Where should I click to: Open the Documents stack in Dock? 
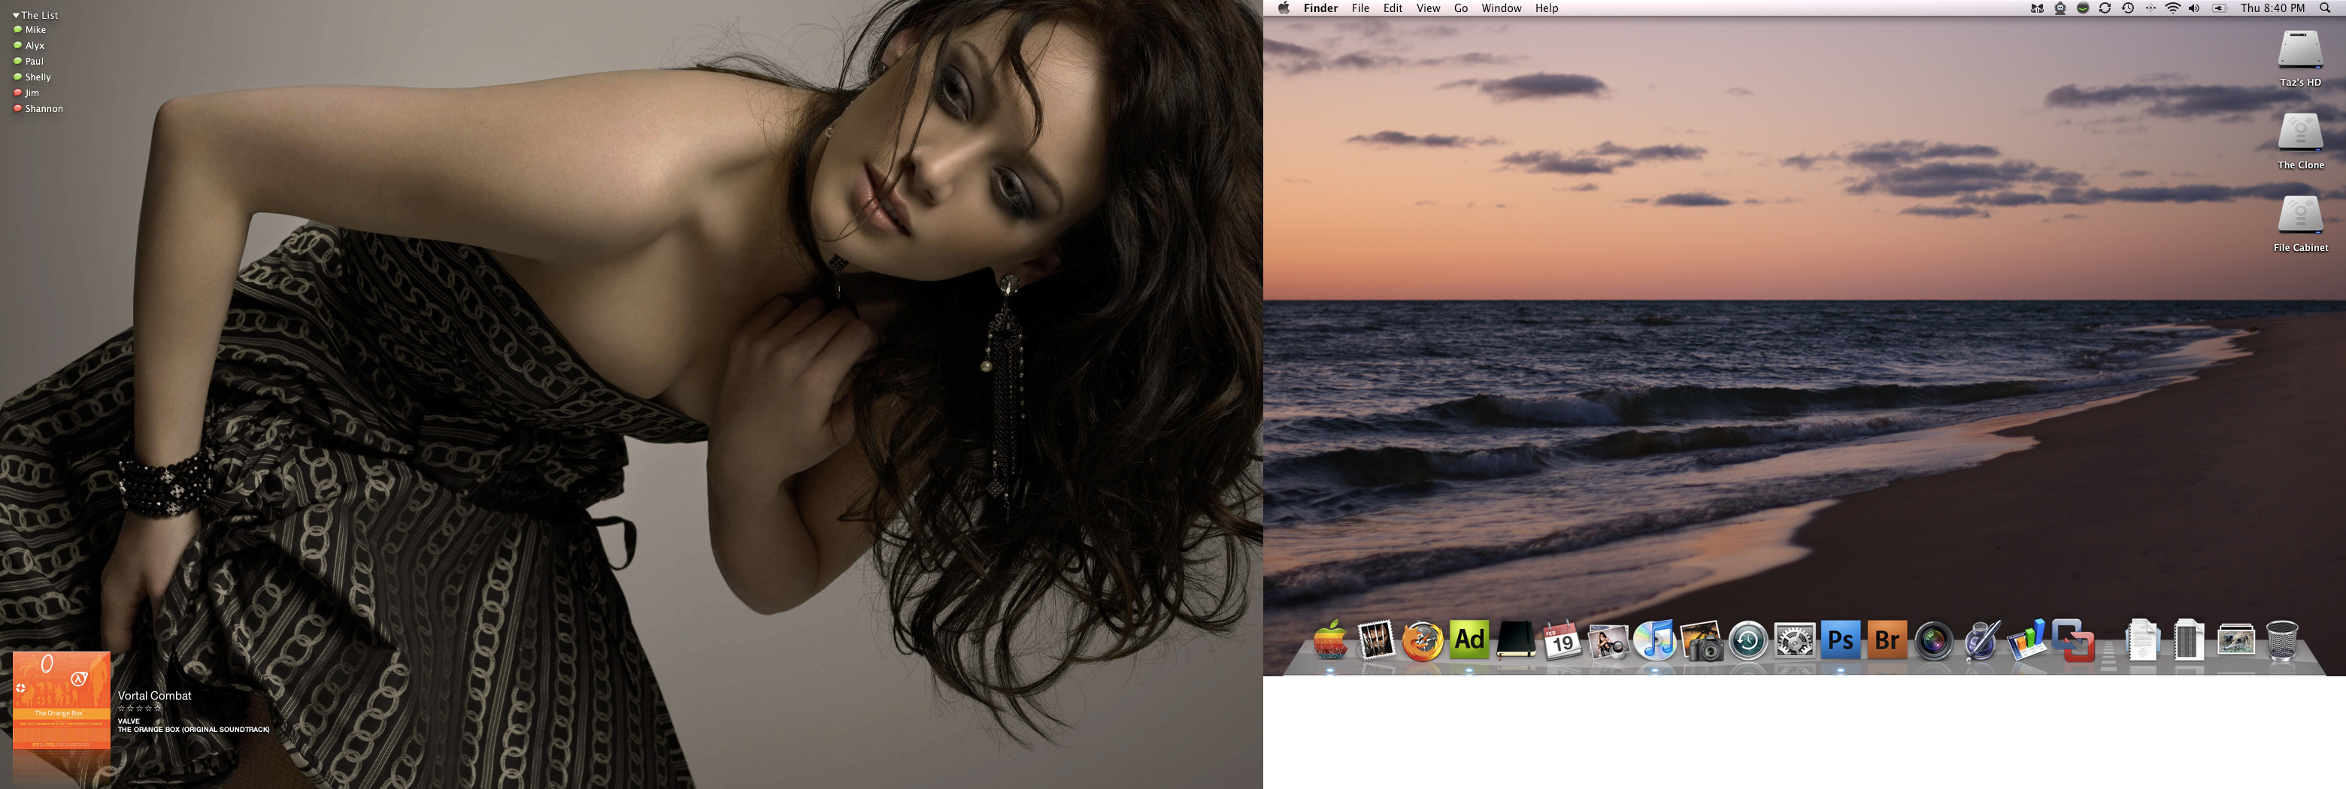click(x=2142, y=641)
